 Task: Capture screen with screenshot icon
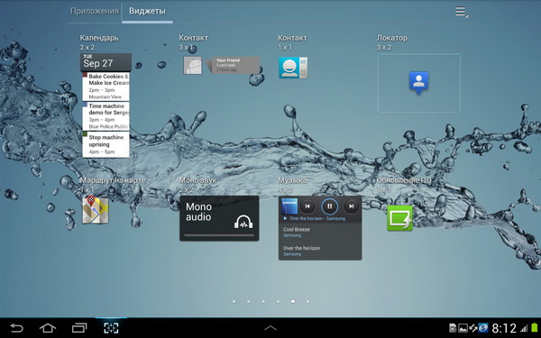tap(111, 328)
